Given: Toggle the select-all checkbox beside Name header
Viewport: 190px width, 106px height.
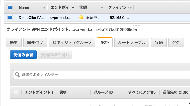Looking at the screenshot, I should click(10, 8).
